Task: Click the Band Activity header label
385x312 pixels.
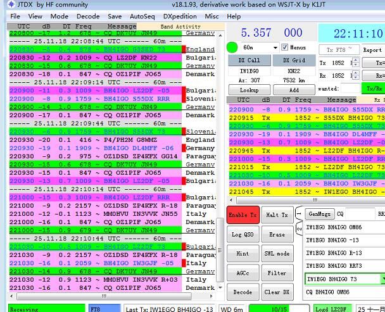Action: pyautogui.click(x=180, y=27)
